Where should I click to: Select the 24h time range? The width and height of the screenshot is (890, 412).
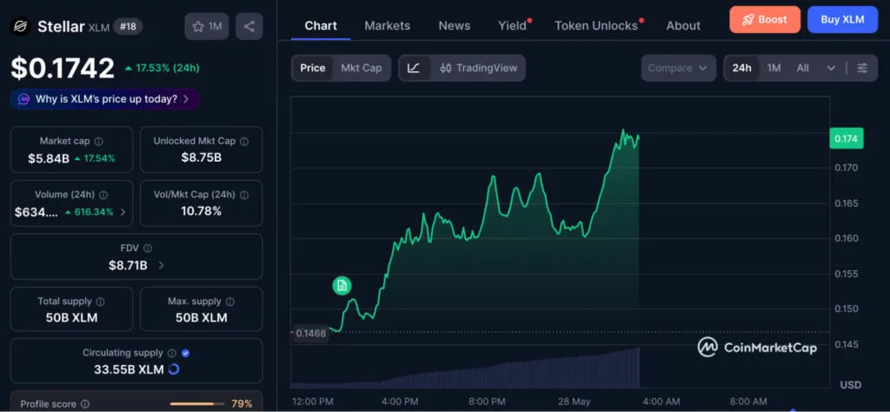(742, 68)
